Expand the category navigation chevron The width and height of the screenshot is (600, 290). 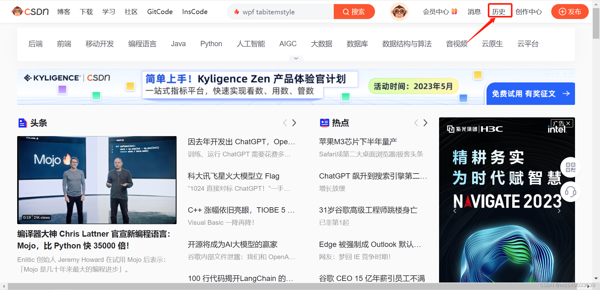click(x=296, y=58)
